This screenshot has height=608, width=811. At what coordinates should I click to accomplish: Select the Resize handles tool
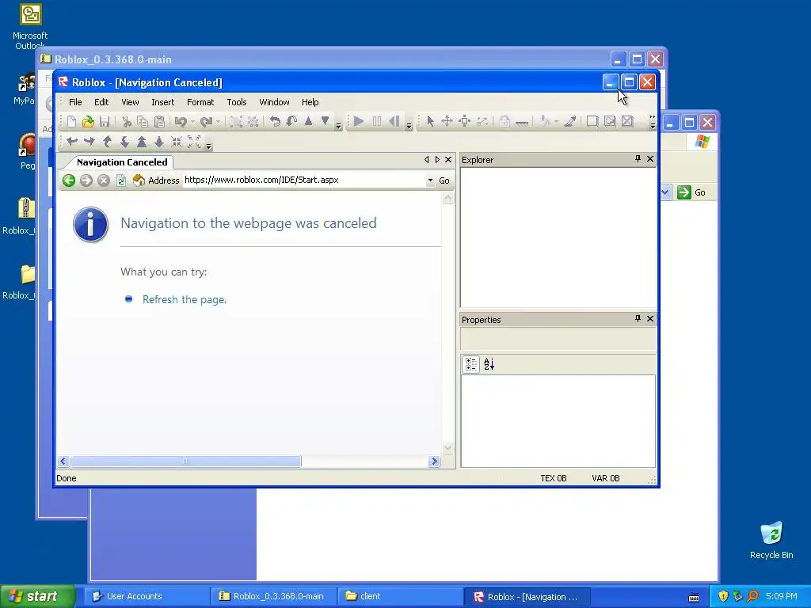[464, 121]
